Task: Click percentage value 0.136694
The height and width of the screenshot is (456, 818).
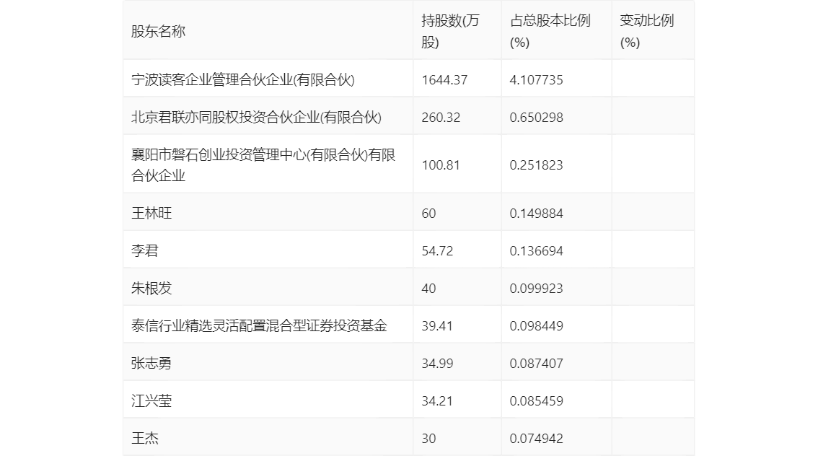Action: pyautogui.click(x=536, y=251)
